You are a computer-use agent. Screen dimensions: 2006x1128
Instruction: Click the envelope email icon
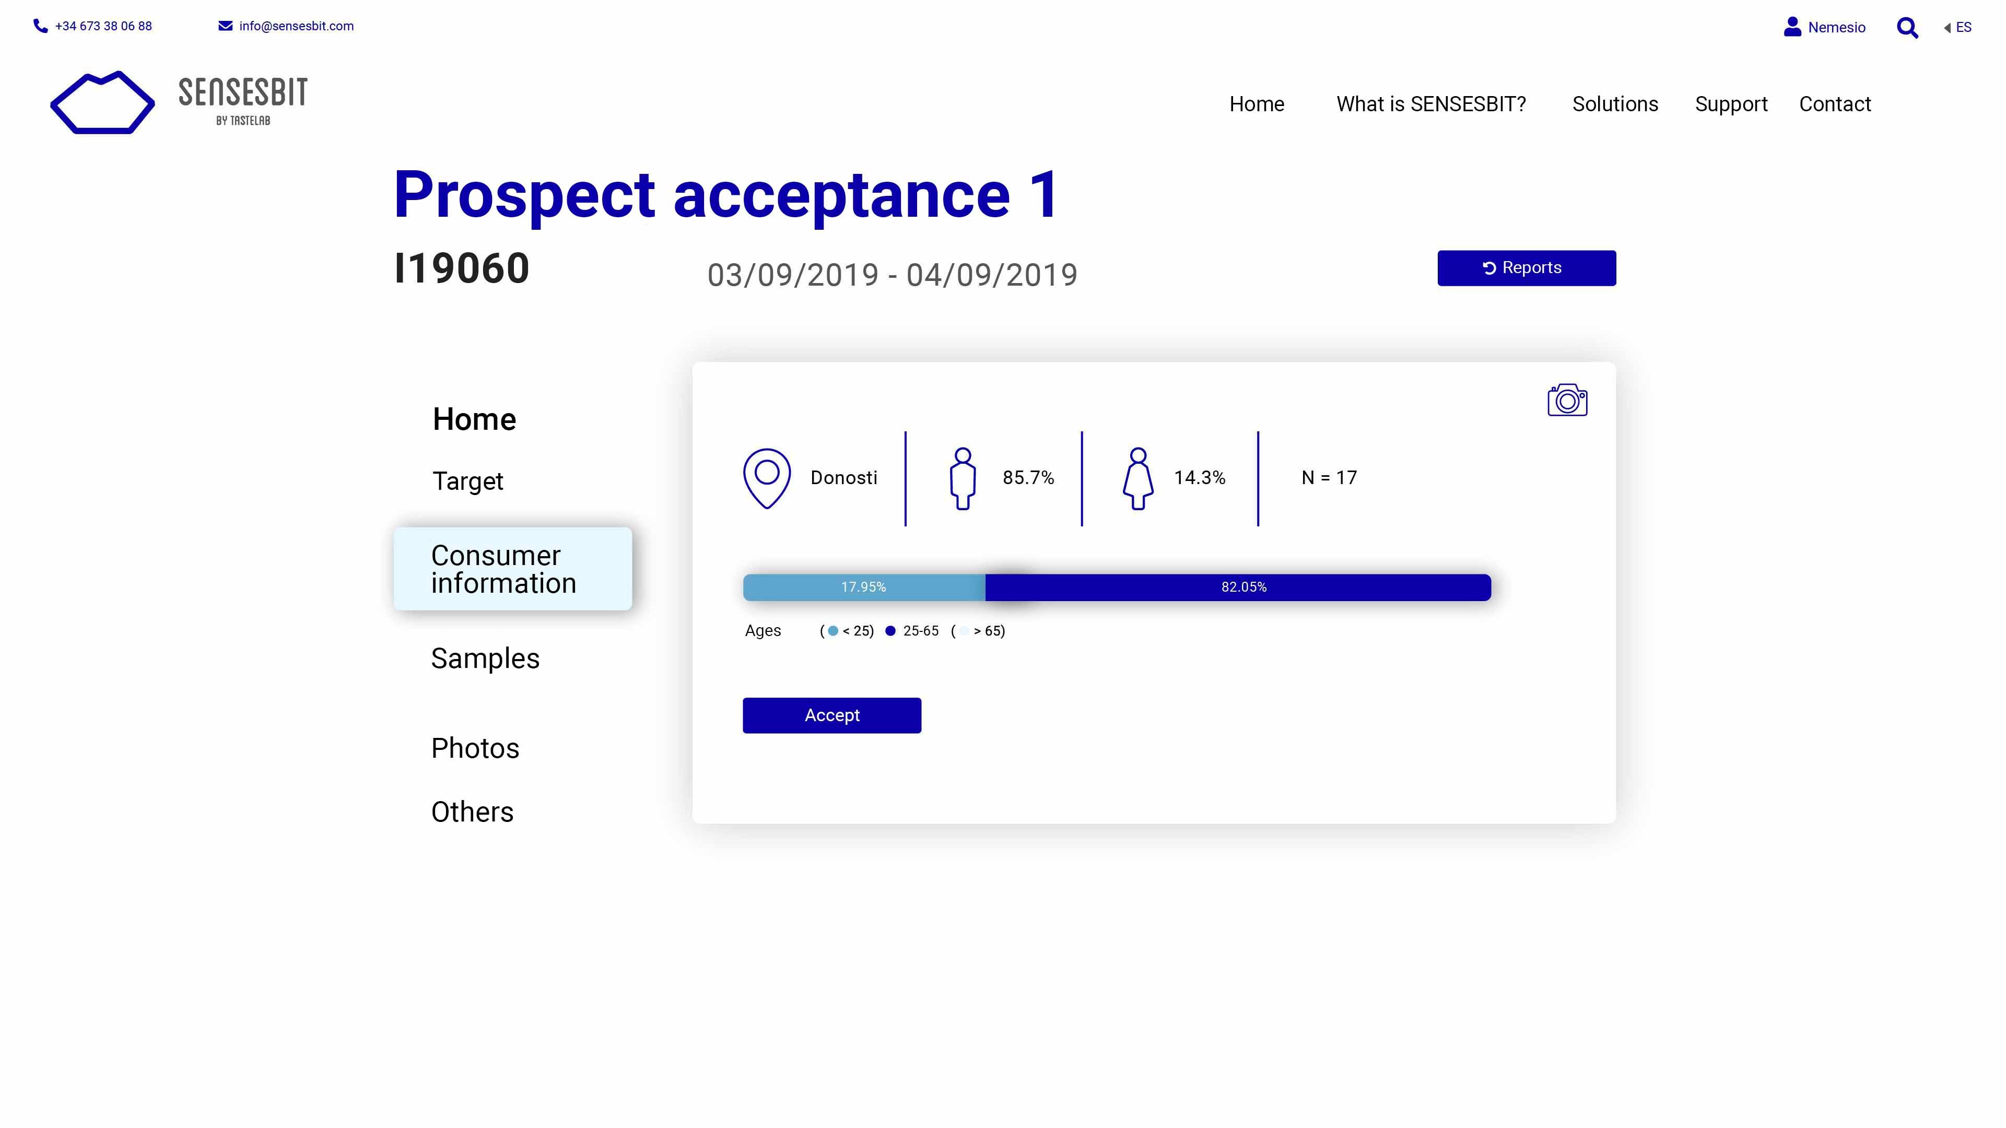pos(225,27)
